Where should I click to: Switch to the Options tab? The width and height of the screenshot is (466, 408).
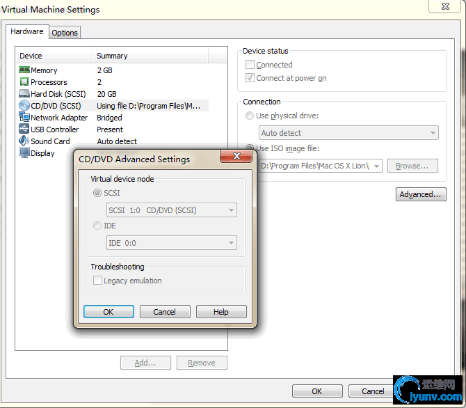pos(65,33)
